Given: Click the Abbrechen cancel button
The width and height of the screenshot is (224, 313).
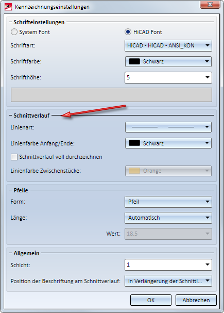Looking at the screenshot, I should coord(196,300).
